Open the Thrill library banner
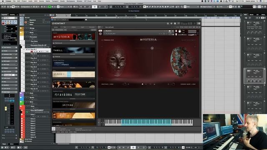Image resolution: width=267 pixels, height=150 pixels. pyautogui.click(x=74, y=50)
